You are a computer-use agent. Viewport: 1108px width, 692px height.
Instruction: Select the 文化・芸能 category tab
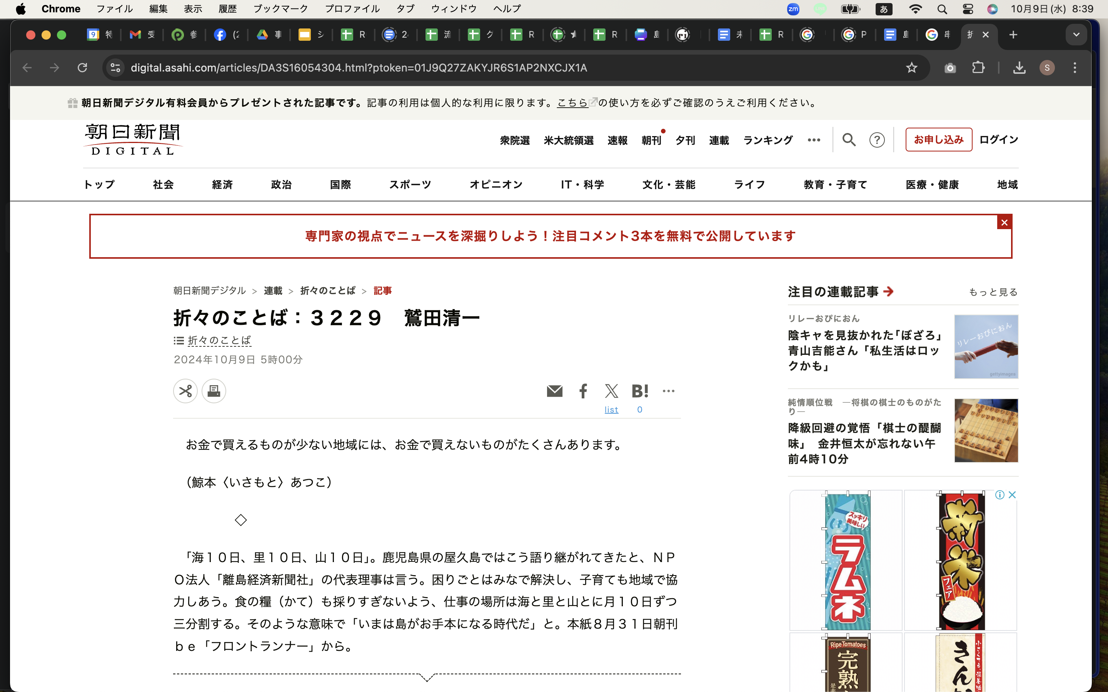tap(669, 185)
